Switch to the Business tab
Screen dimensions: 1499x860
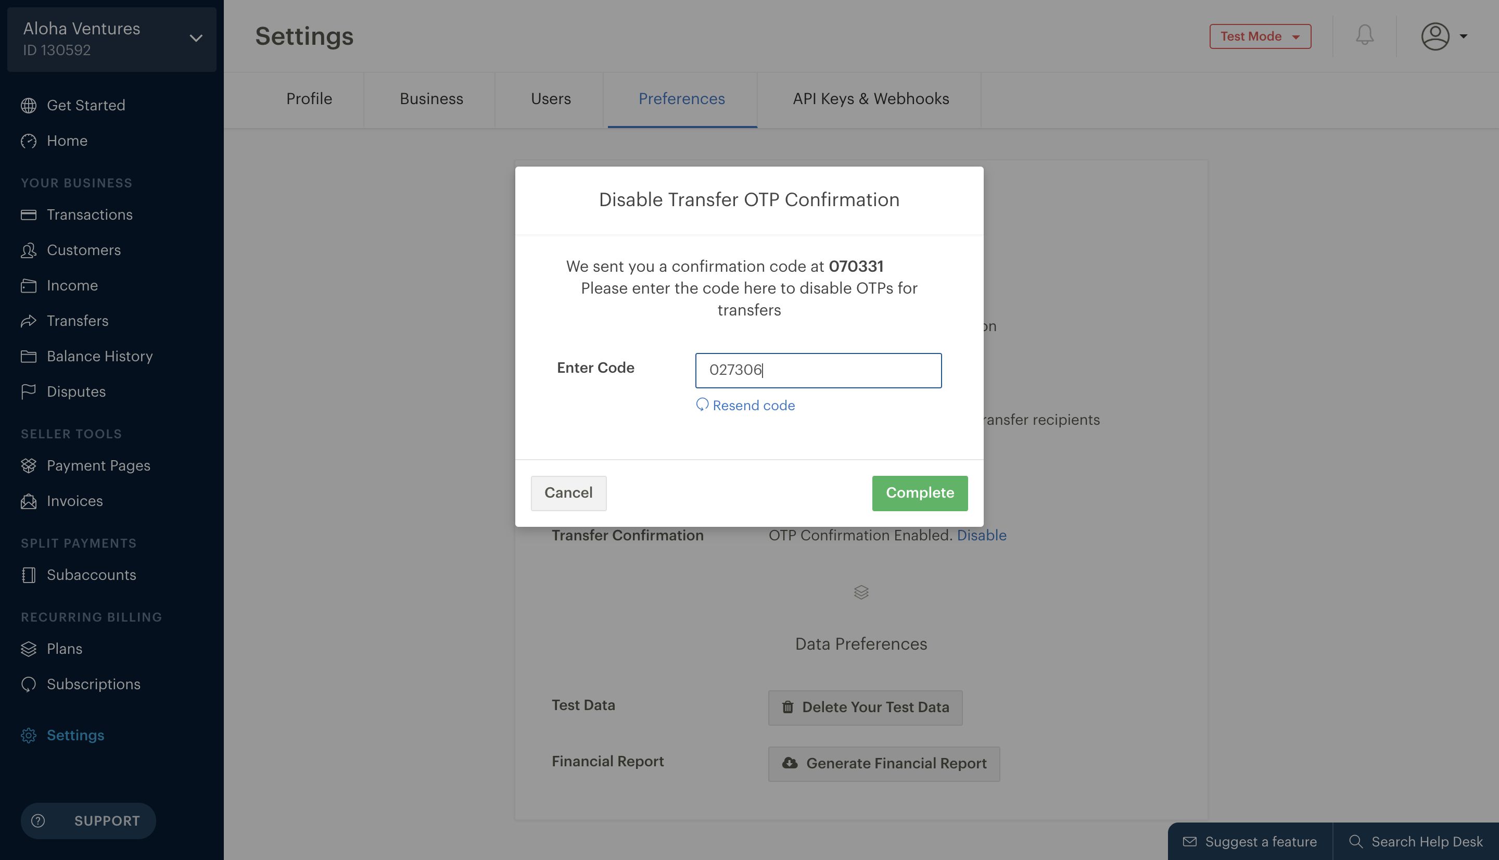[x=431, y=98]
